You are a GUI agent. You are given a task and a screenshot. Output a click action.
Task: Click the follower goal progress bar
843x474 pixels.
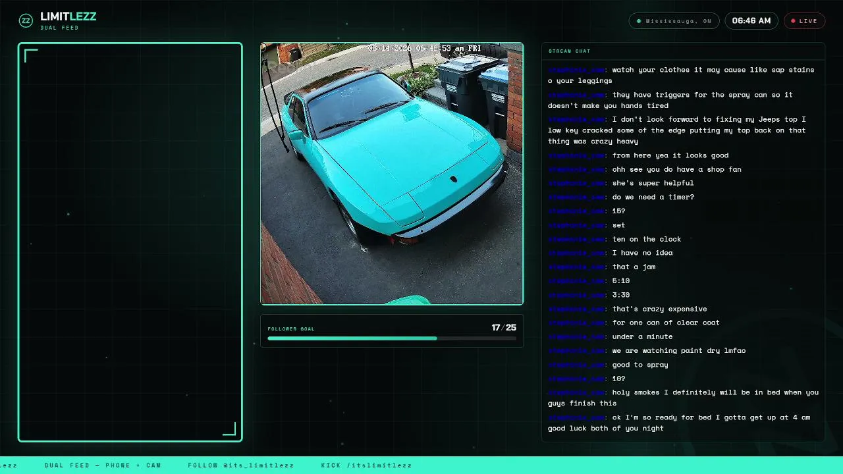click(392, 338)
